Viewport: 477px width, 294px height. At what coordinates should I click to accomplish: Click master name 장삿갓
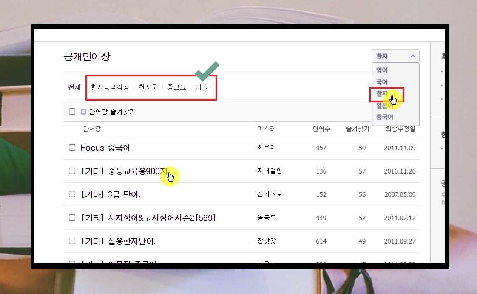coord(267,241)
